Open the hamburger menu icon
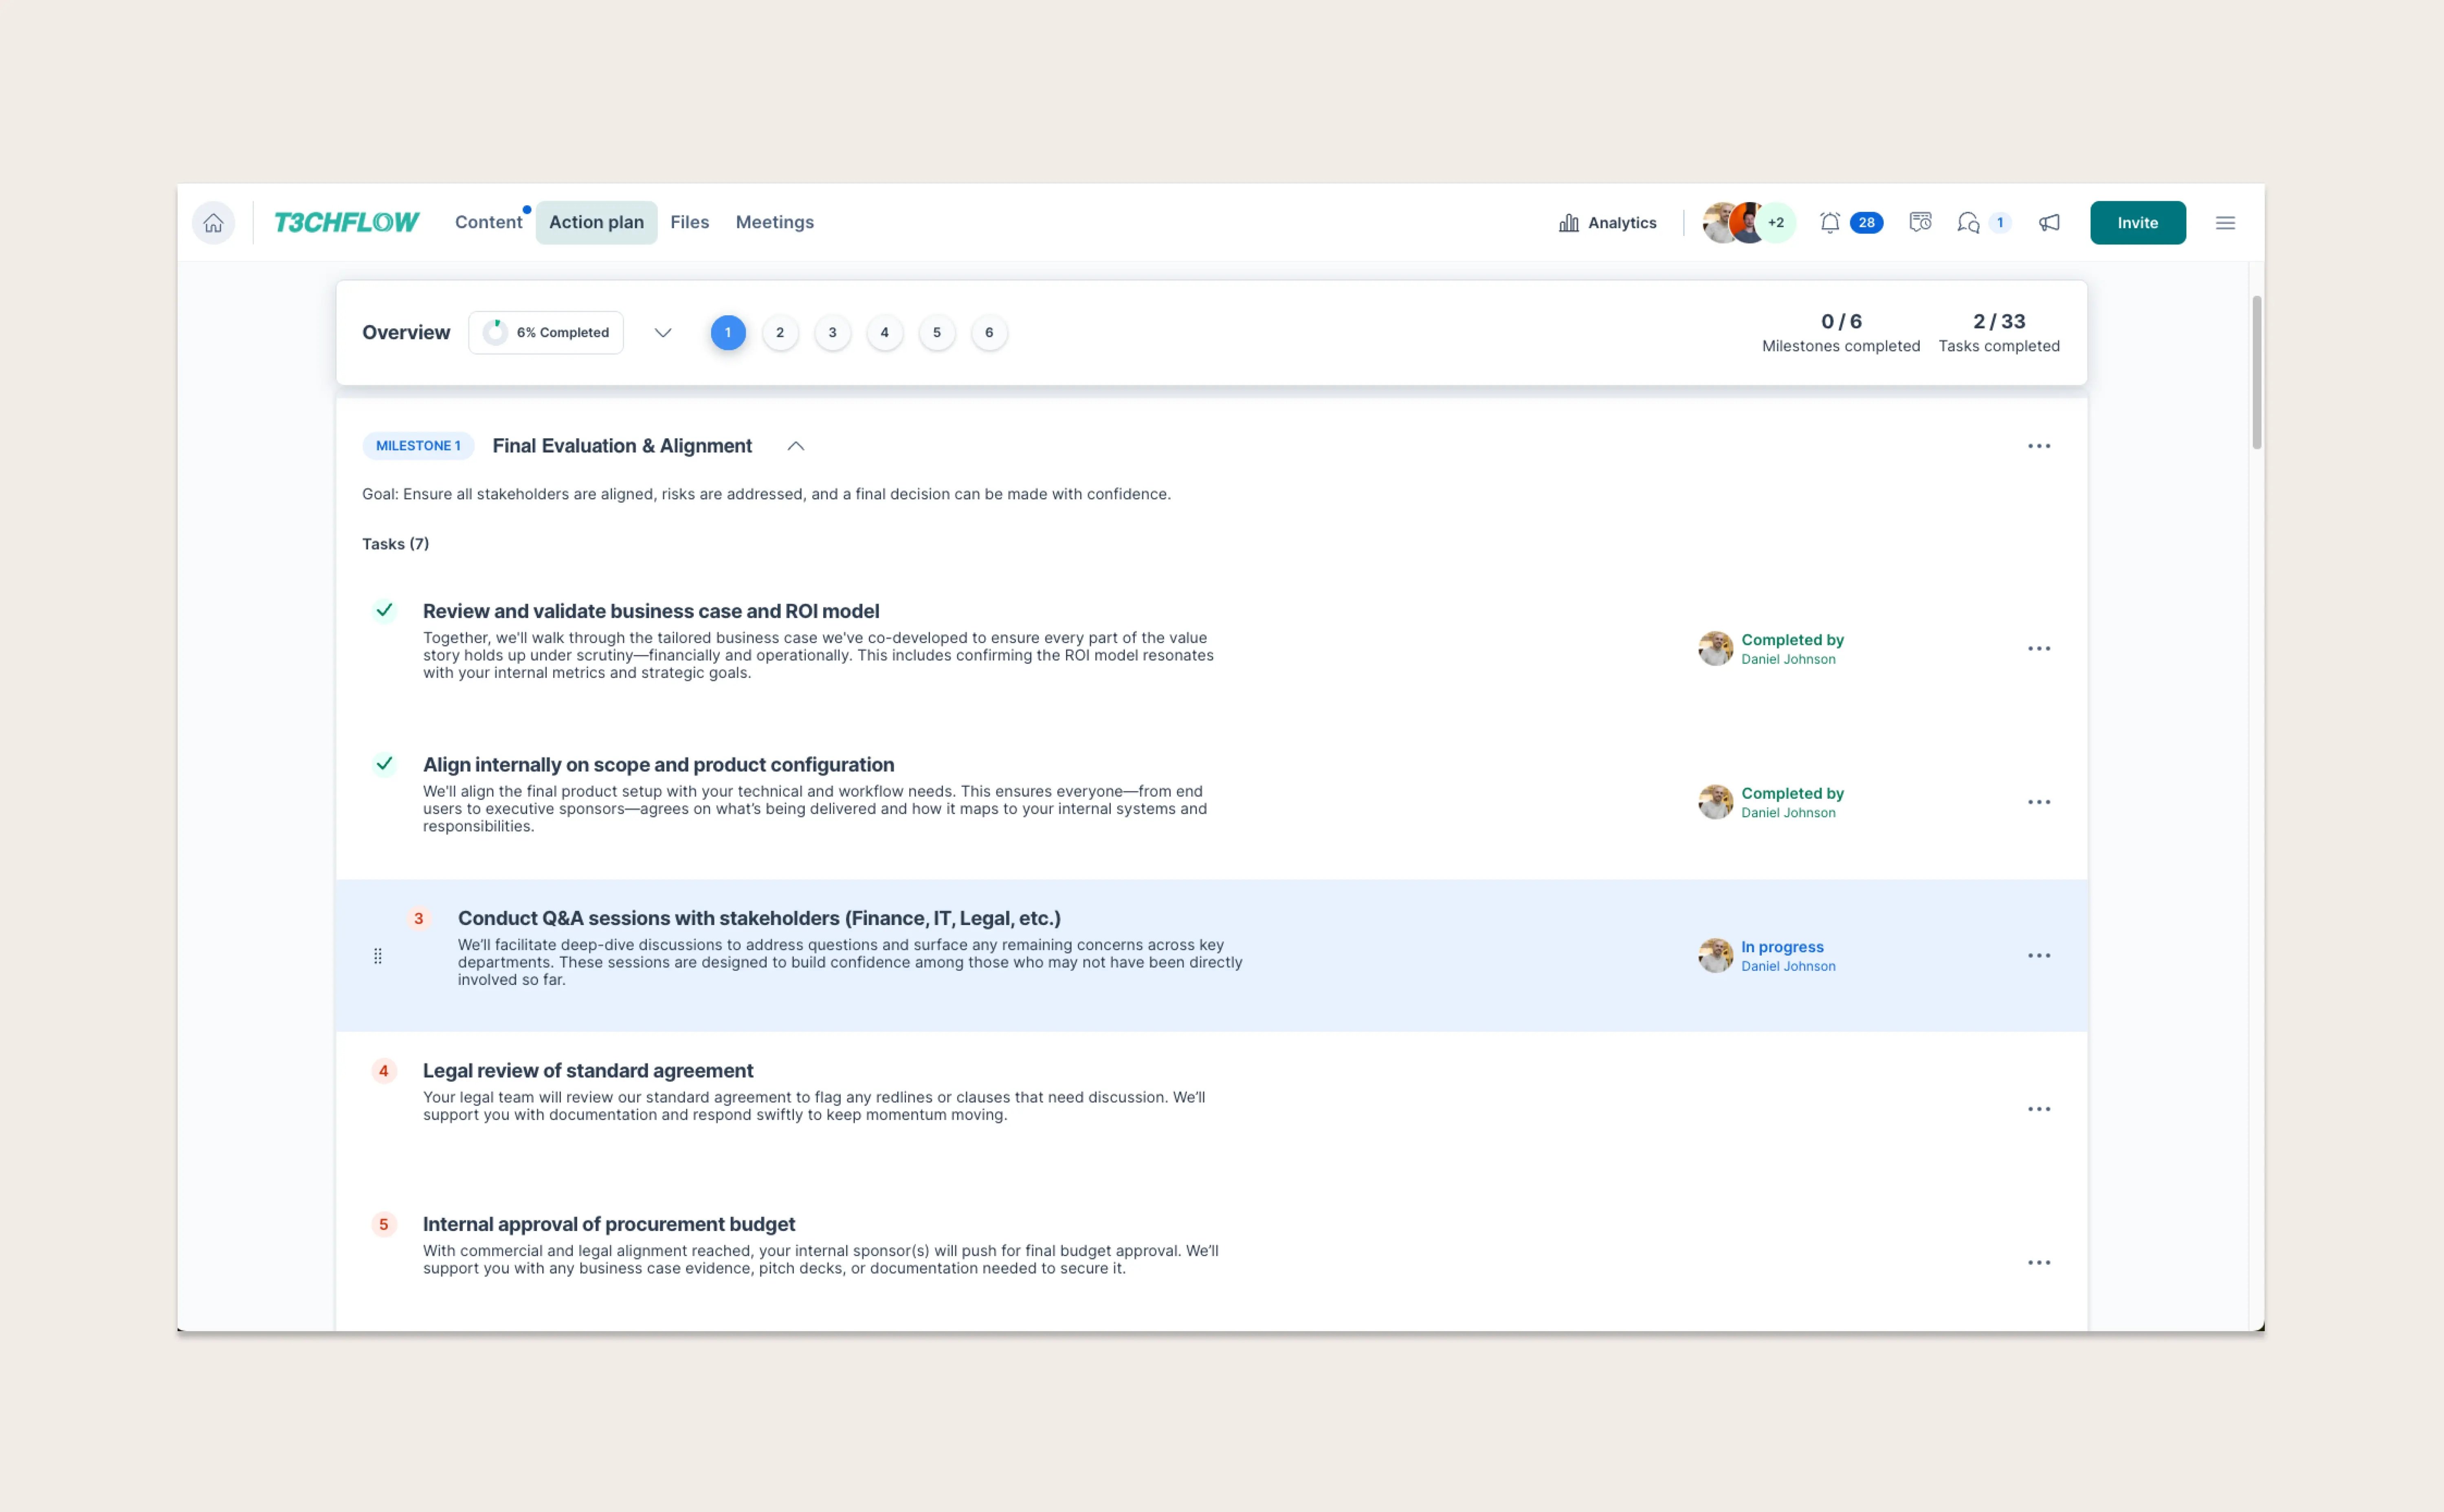The image size is (2444, 1512). pos(2225,223)
